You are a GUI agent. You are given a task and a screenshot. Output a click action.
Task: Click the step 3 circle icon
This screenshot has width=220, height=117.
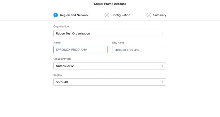point(149,15)
